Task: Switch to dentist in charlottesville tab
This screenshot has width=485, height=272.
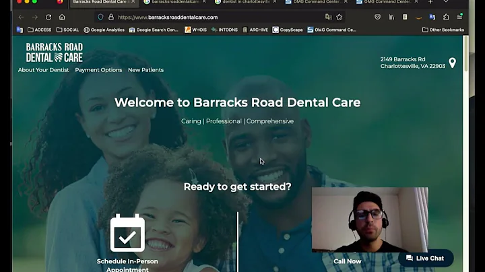Action: [x=246, y=2]
